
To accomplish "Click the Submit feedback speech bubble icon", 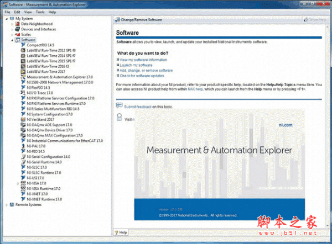I will click(x=119, y=105).
